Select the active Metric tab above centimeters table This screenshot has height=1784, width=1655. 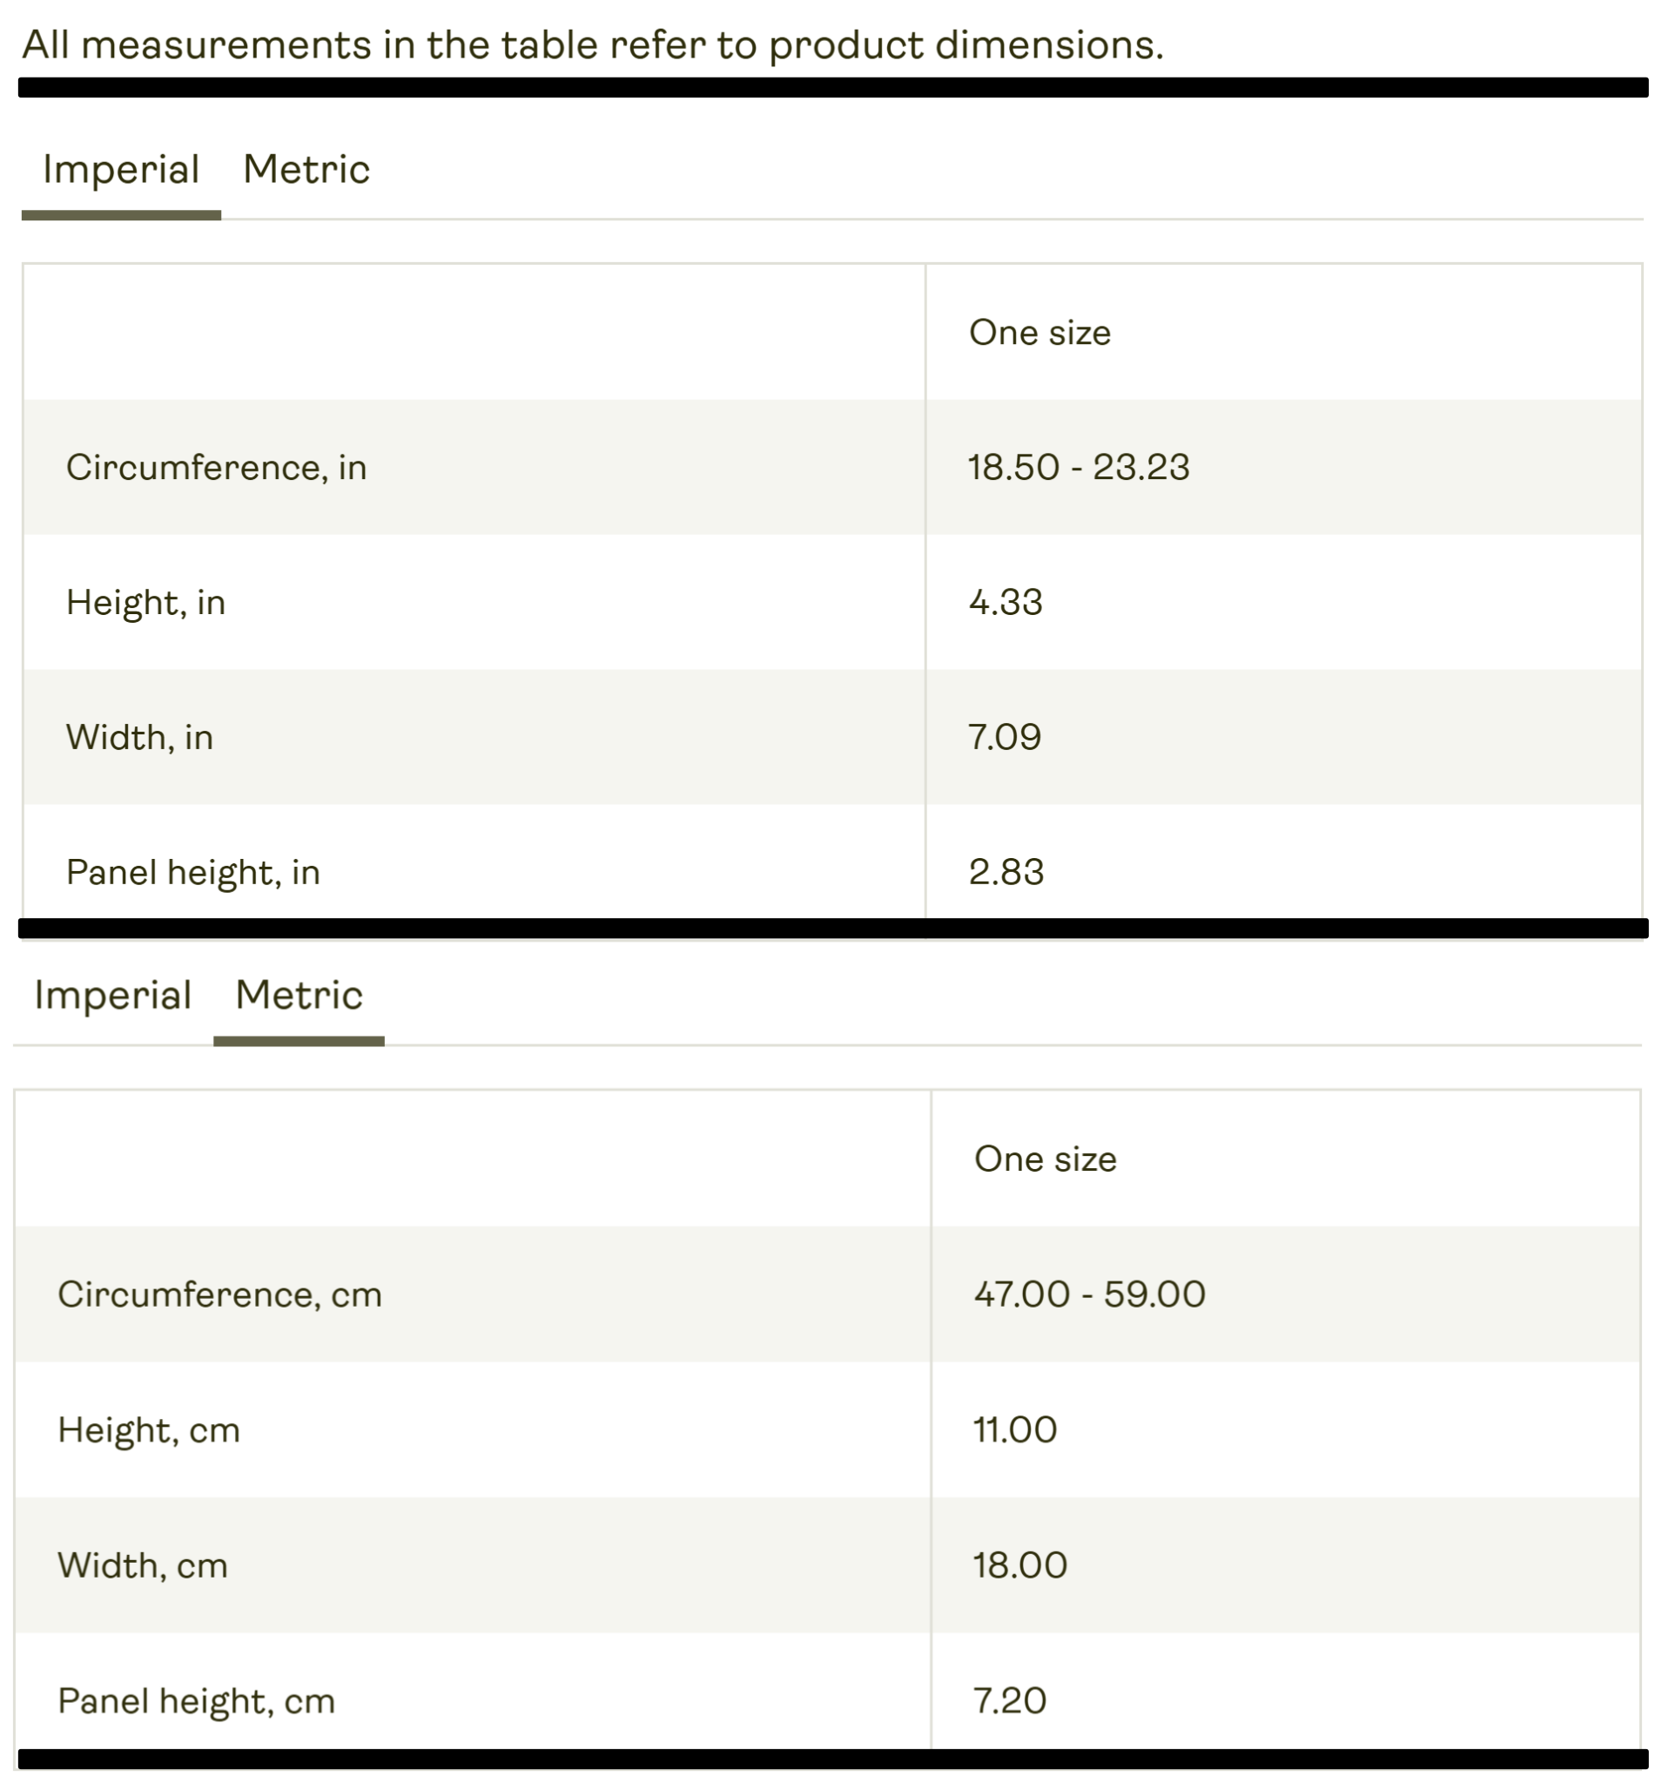coord(299,996)
